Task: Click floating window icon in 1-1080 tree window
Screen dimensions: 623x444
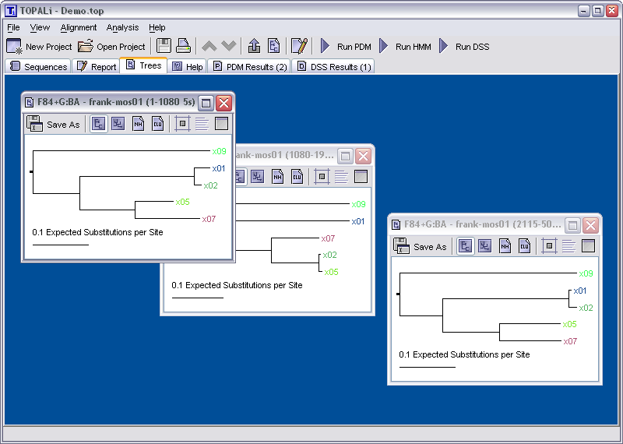Action: (x=221, y=124)
